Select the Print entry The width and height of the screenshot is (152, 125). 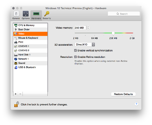(30, 42)
